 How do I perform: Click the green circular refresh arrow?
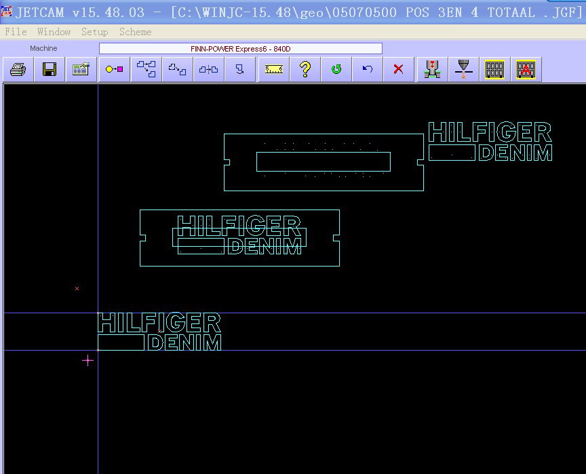click(x=336, y=69)
